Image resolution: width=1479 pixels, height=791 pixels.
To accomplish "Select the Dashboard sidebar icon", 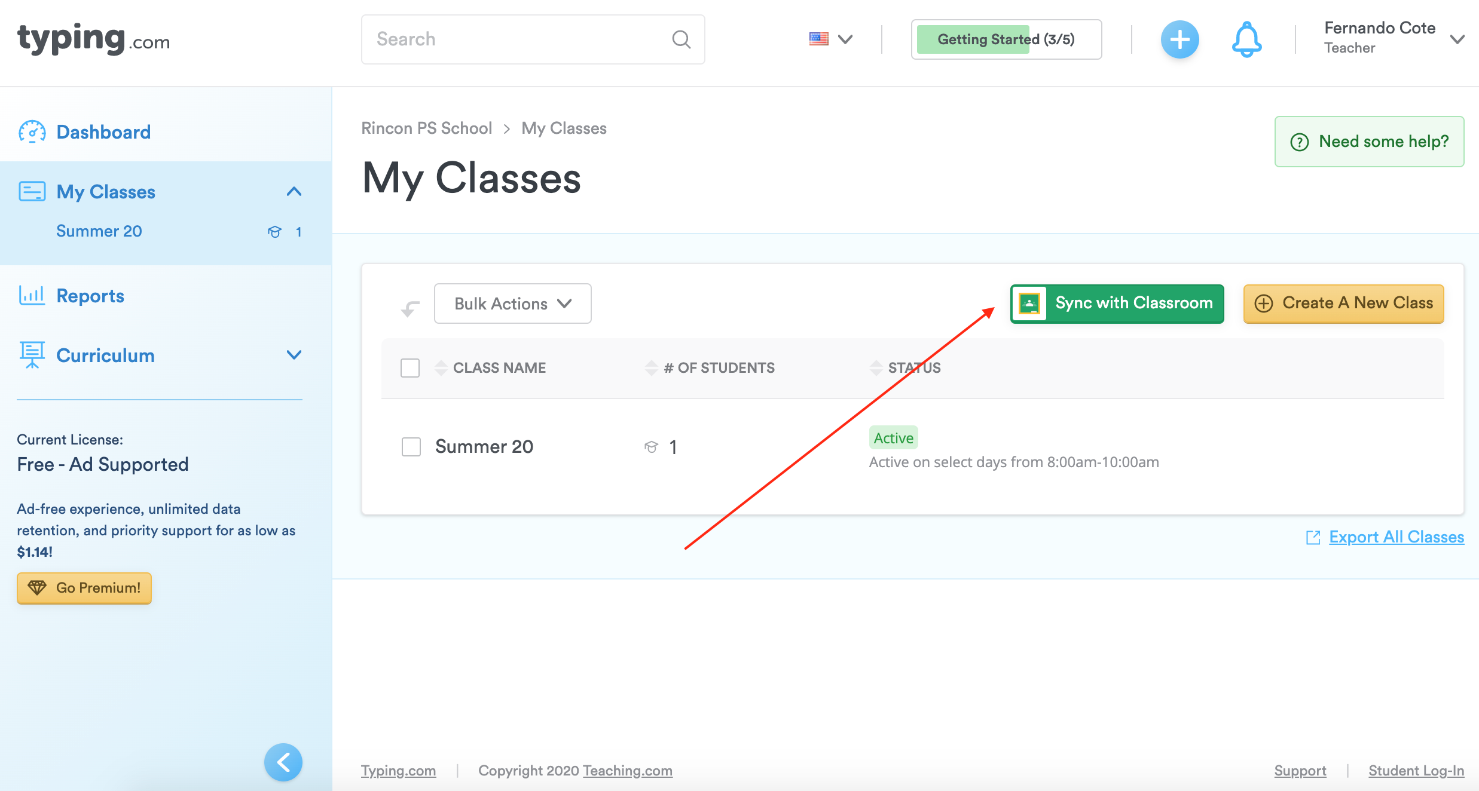I will coord(33,131).
